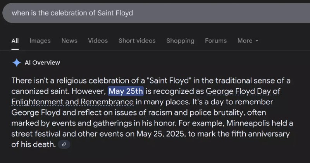Open George Floyd Day of Enlightenment link
This screenshot has height=163, width=310.
243,91
